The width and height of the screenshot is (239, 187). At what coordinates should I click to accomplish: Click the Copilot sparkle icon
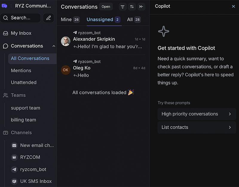tap(163, 31)
